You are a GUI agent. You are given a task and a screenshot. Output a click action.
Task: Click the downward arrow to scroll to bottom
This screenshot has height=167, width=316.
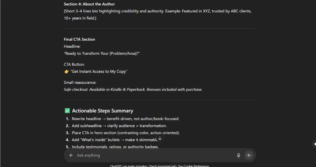click(160, 138)
